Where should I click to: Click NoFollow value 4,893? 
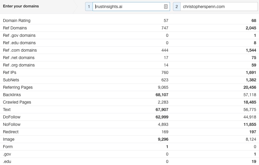[163, 125]
